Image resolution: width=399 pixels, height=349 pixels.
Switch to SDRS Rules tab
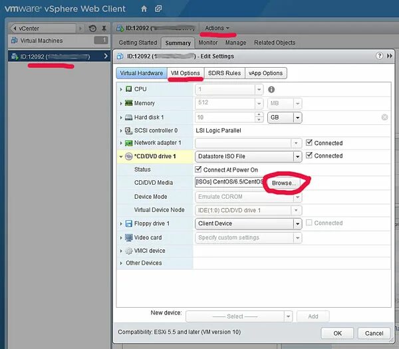[x=225, y=73]
